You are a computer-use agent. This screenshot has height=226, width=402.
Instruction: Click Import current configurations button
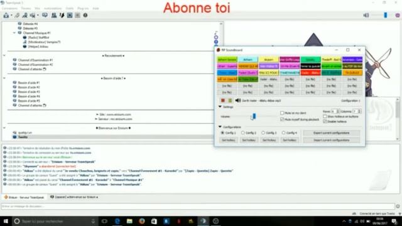click(x=331, y=140)
